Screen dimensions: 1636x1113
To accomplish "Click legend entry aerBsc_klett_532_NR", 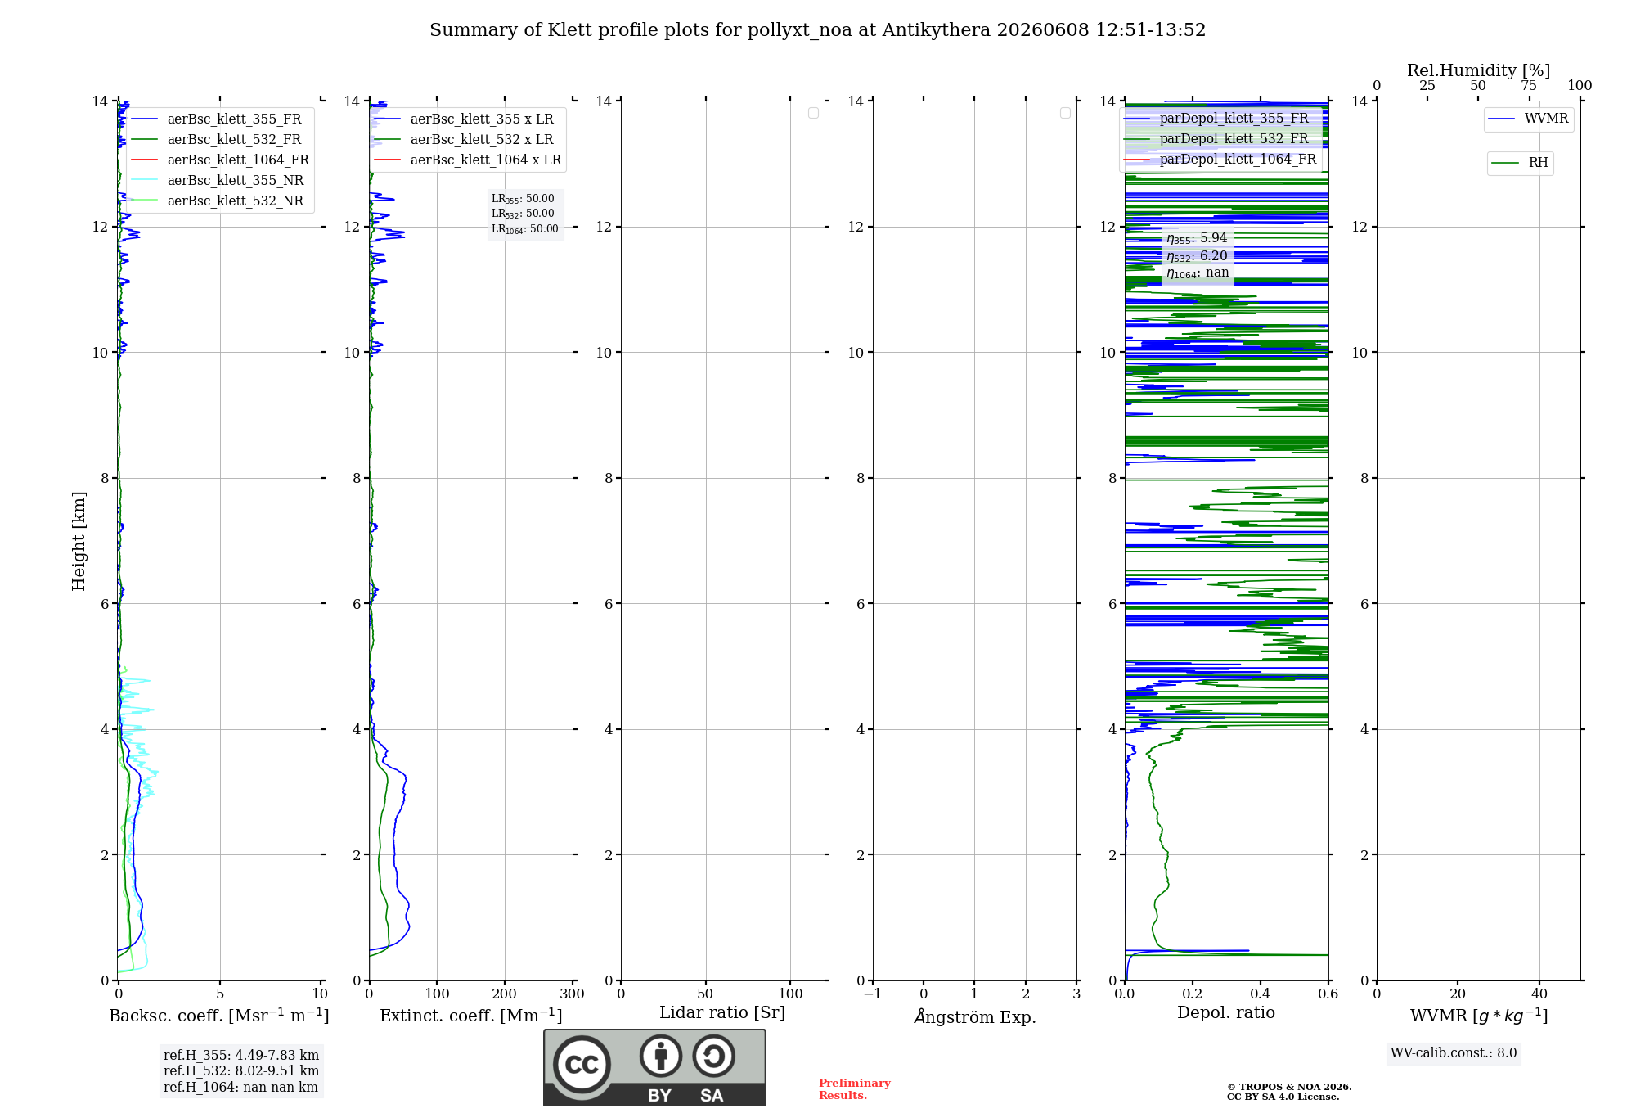I will (x=218, y=201).
